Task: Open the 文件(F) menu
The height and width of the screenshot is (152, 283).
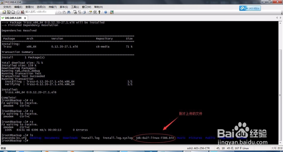Action: point(7,7)
